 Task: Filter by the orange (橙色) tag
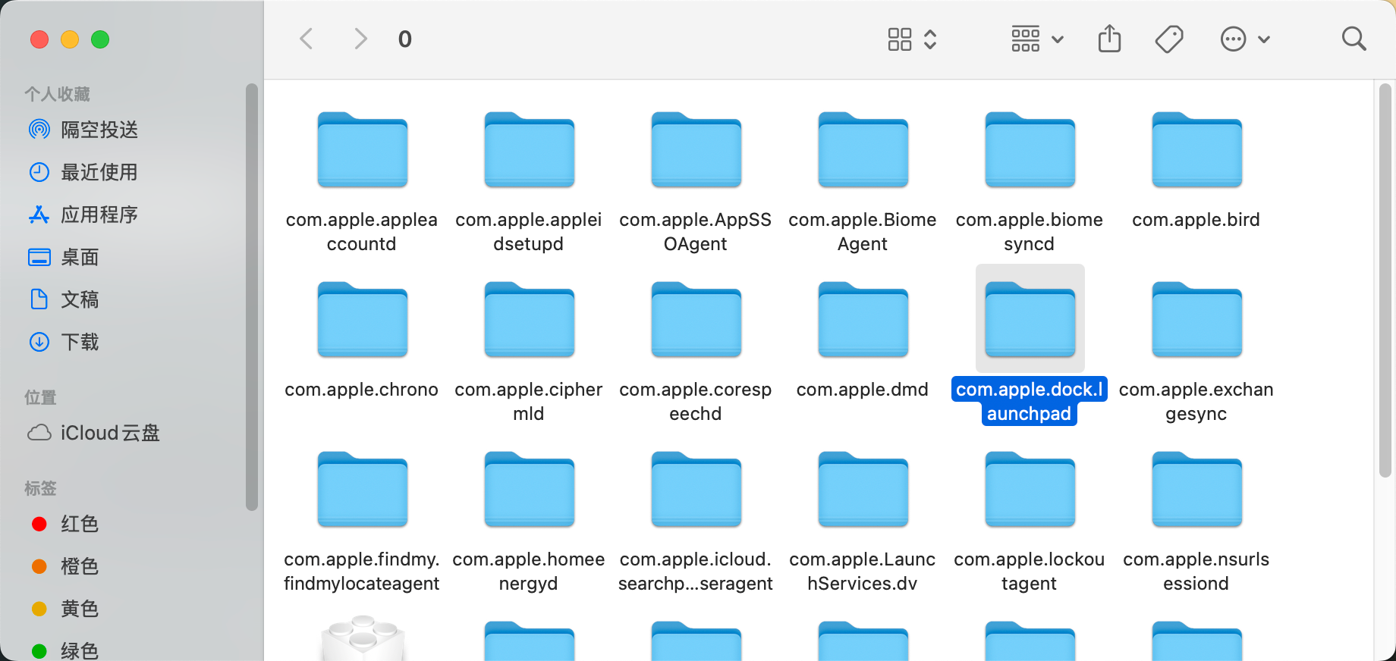[79, 566]
